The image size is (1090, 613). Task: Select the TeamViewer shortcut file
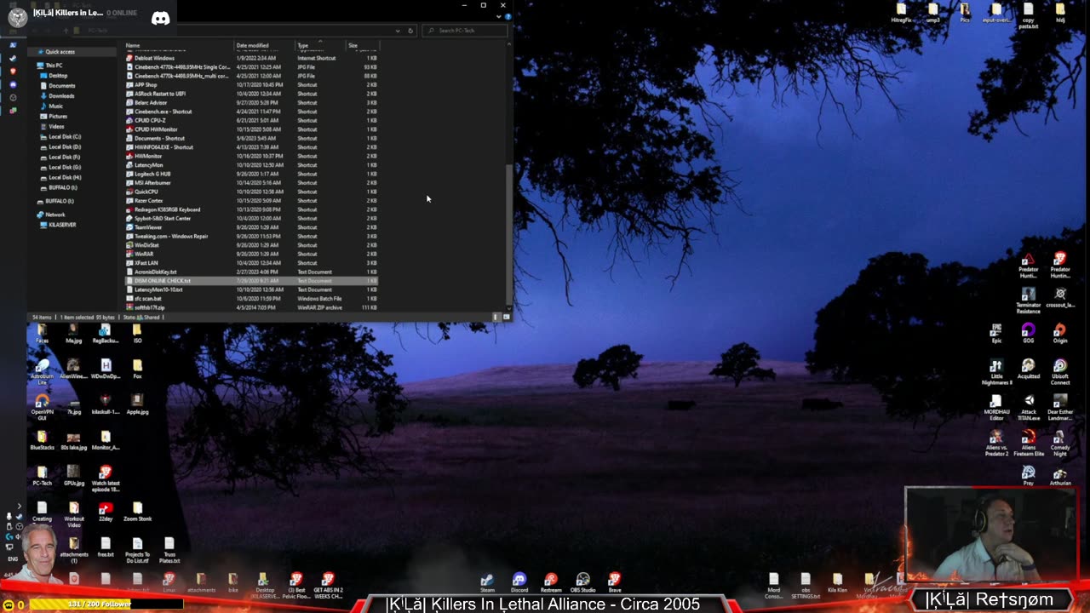pyautogui.click(x=251, y=227)
